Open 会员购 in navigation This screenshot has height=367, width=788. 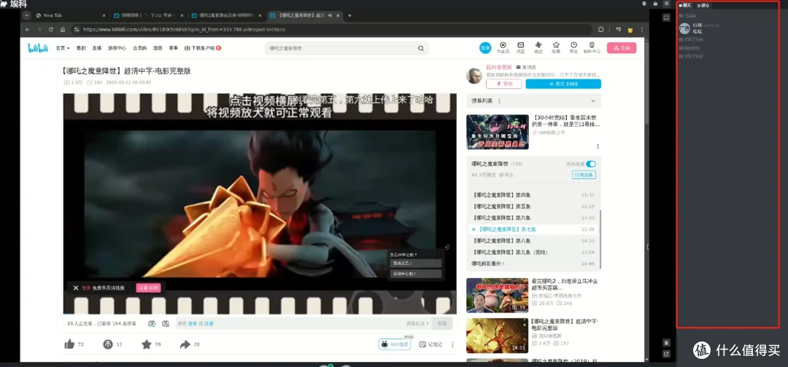click(139, 48)
